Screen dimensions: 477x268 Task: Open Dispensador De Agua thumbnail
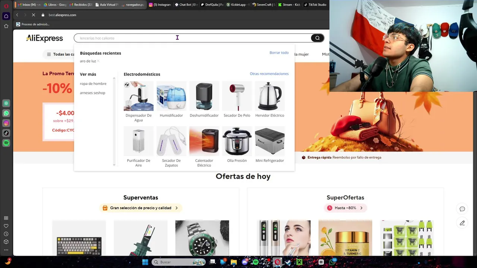coord(139,96)
